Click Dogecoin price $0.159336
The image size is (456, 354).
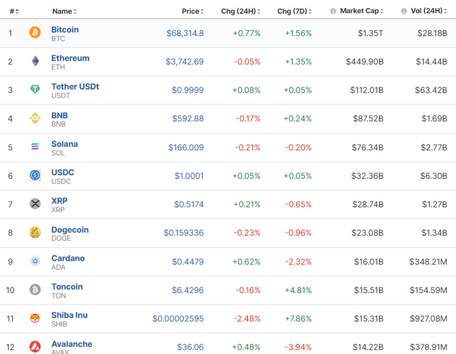click(184, 233)
